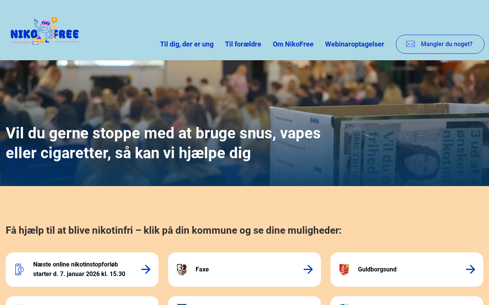Viewport: 489px width, 305px height.
Task: Open the next online nikotinstopforløb link
Action: [x=82, y=270]
